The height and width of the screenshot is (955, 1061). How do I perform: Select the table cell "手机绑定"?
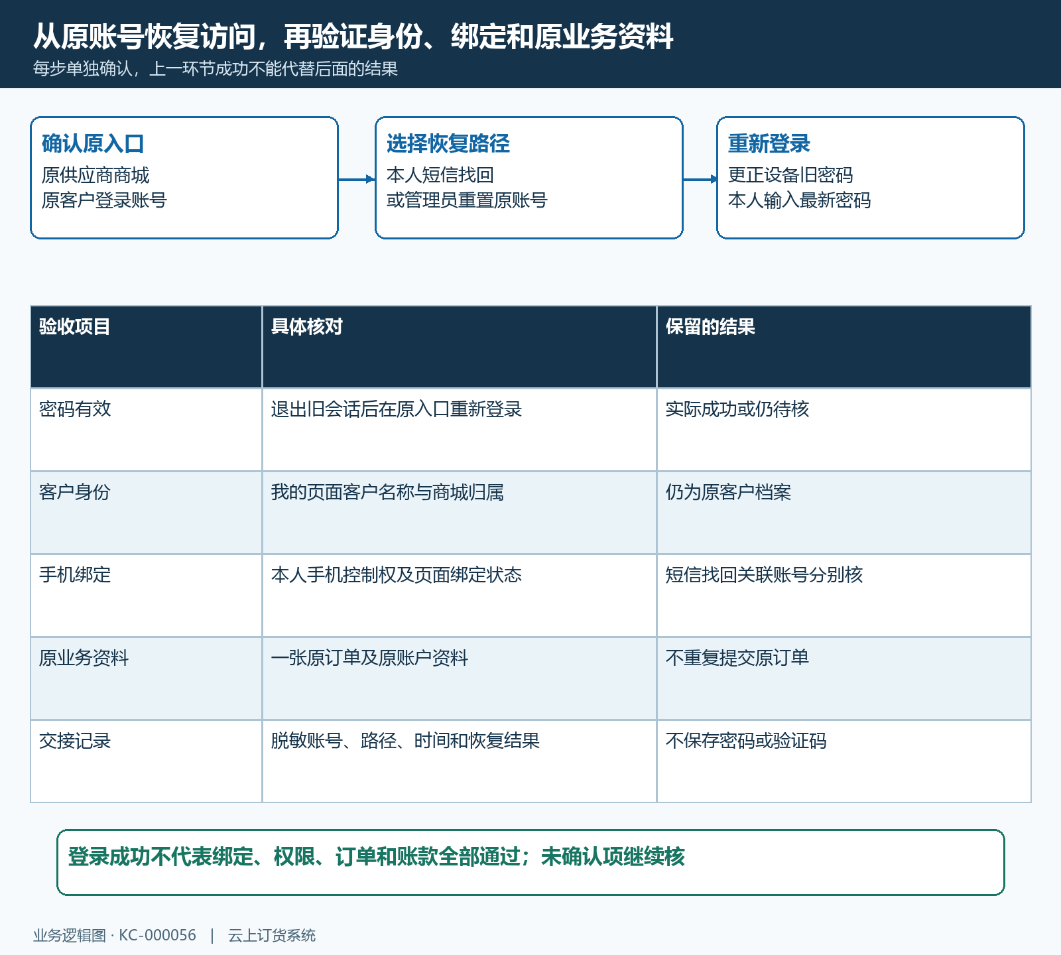click(x=147, y=596)
